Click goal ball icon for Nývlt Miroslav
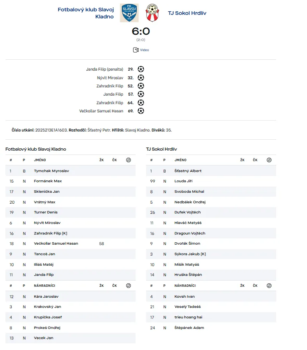 coord(141,78)
